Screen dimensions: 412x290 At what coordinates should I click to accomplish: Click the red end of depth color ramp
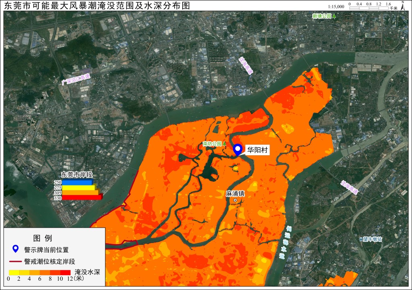(x=66, y=273)
